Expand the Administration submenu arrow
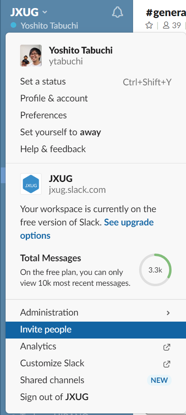This screenshot has height=415, width=186. pos(168,313)
